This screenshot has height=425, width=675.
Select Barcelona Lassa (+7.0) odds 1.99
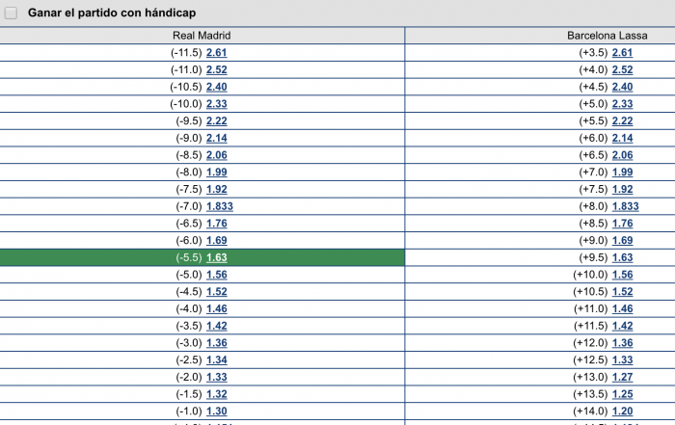tap(623, 173)
